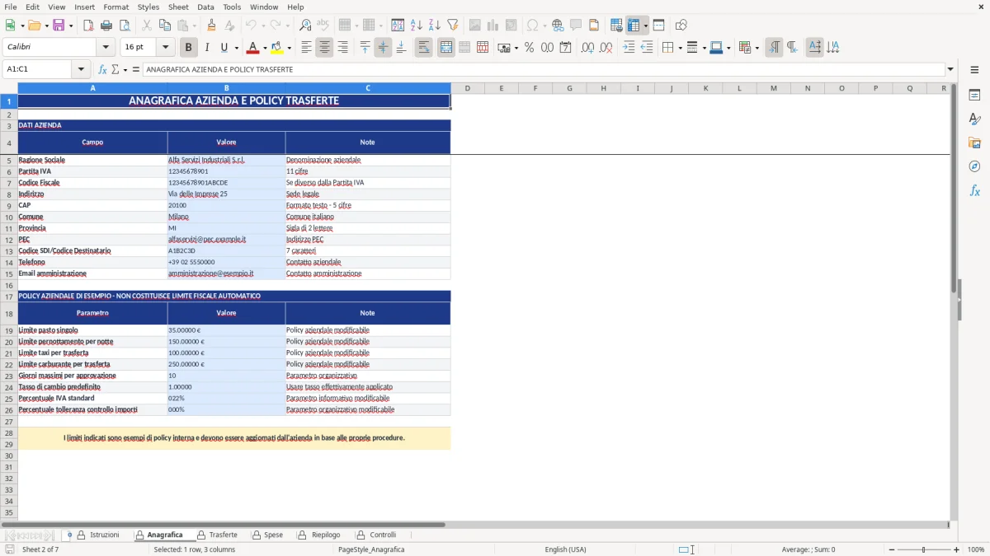Open the Background Color dropdown arrow
The height and width of the screenshot is (556, 990).
point(289,48)
